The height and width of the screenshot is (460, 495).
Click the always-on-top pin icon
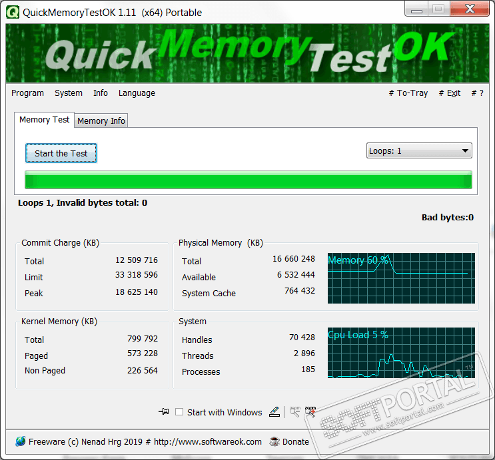(x=163, y=411)
